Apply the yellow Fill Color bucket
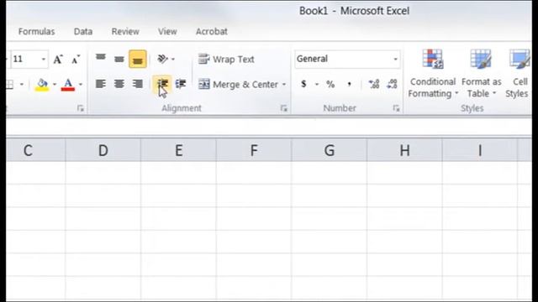 pyautogui.click(x=42, y=84)
